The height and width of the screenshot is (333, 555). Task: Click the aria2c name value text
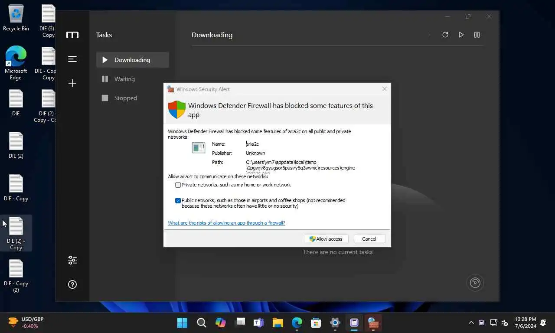[252, 144]
